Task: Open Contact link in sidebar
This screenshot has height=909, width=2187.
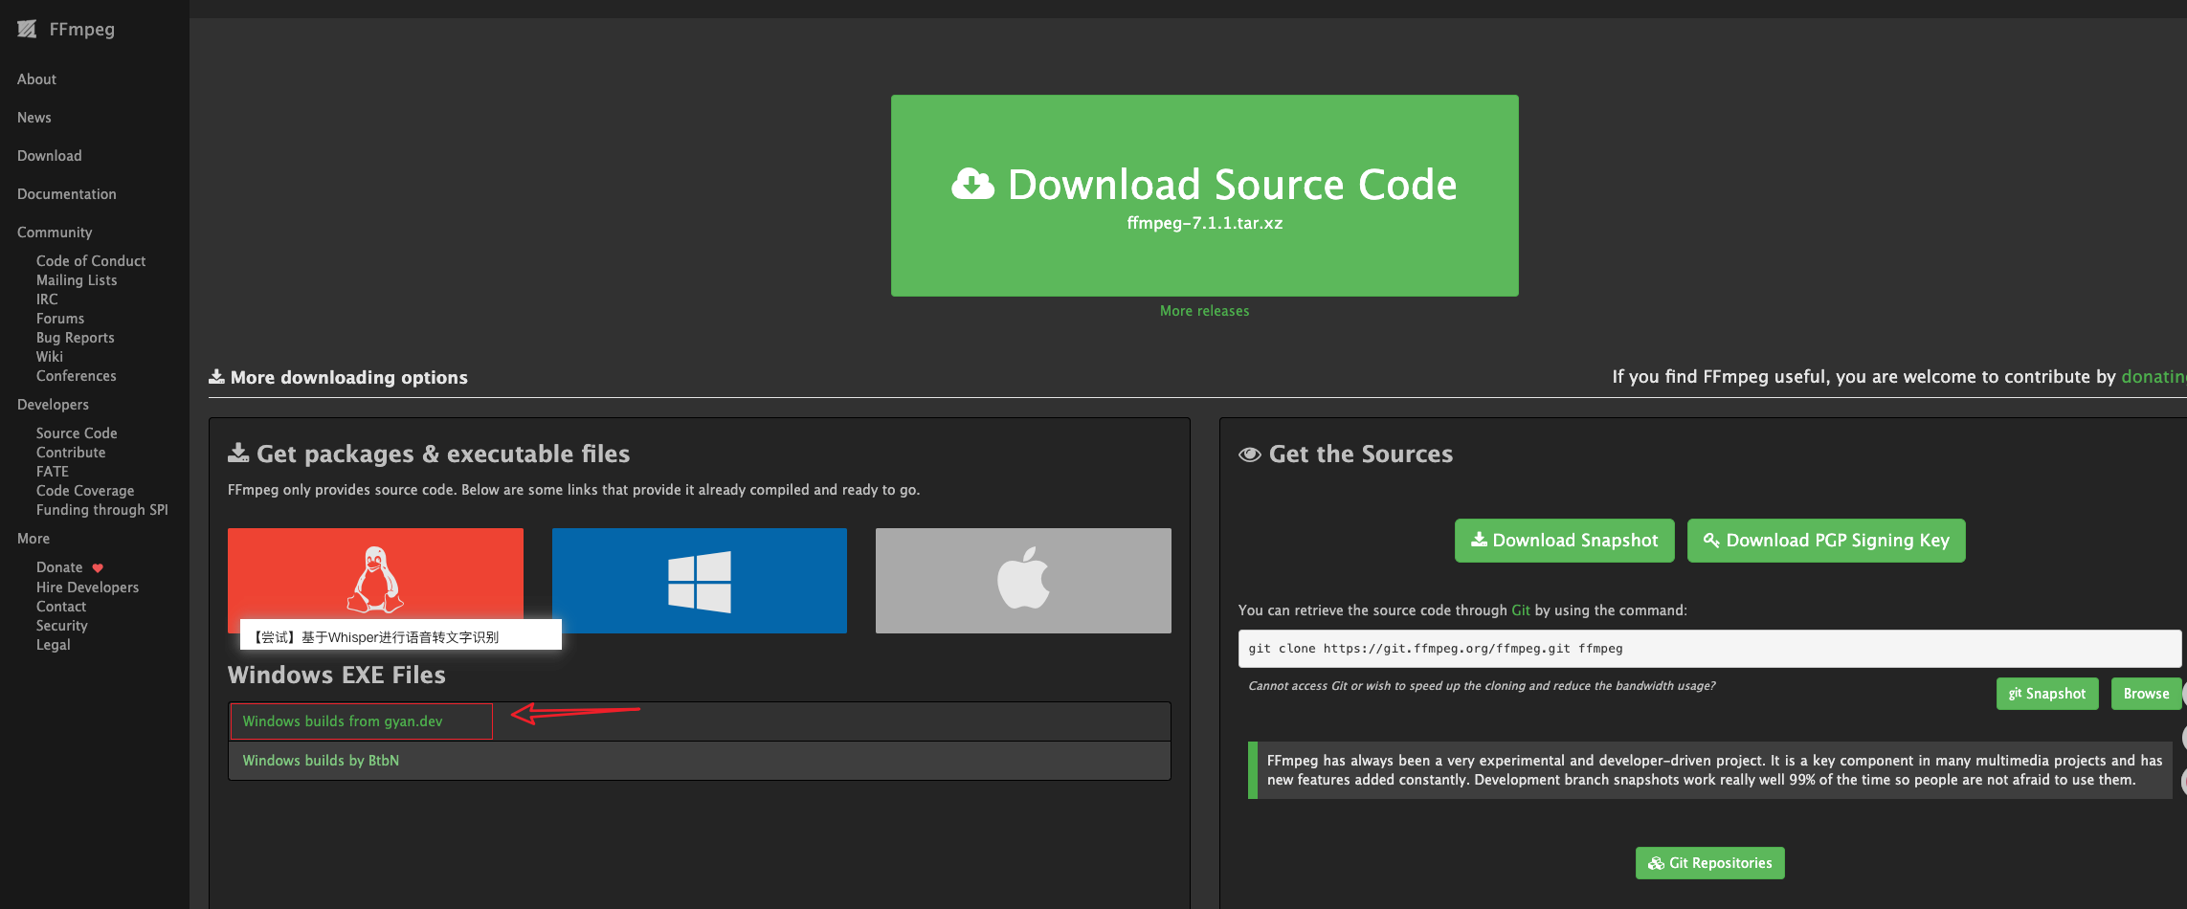Action: coord(61,607)
